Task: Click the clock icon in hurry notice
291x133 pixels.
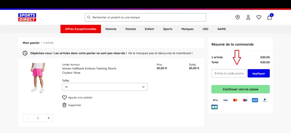Action: (x=25, y=53)
